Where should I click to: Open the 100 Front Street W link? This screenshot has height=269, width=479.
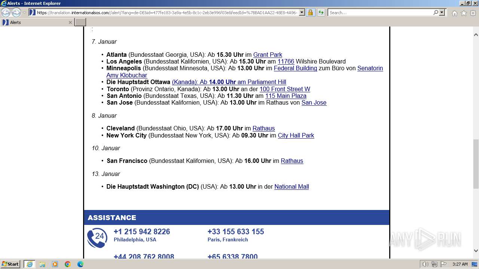click(285, 89)
